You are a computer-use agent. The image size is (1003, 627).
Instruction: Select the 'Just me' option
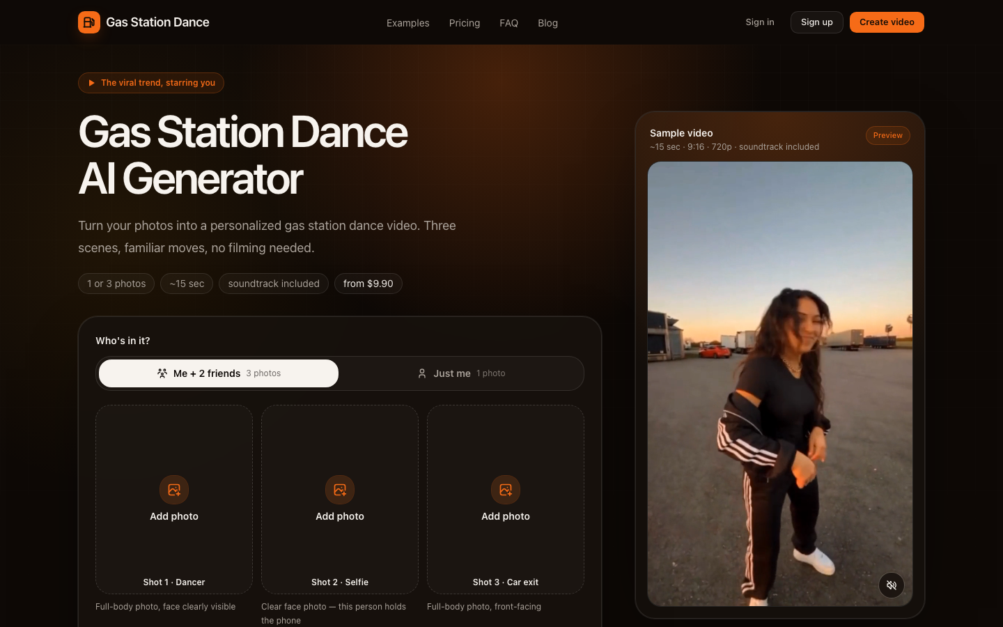coord(461,373)
